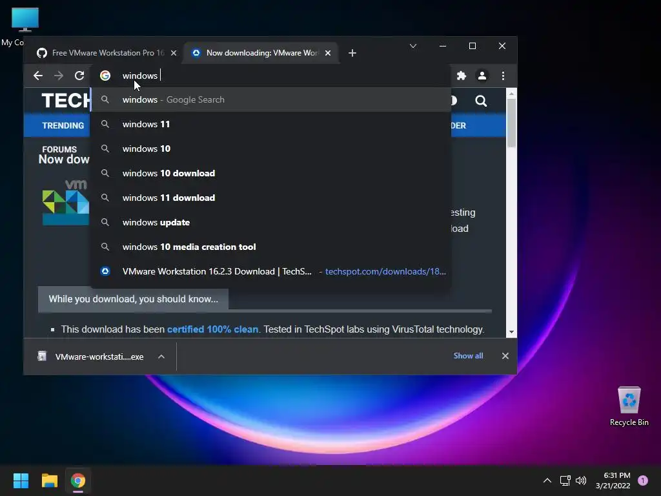Open the 'certified 100% clean' link

coord(212,329)
